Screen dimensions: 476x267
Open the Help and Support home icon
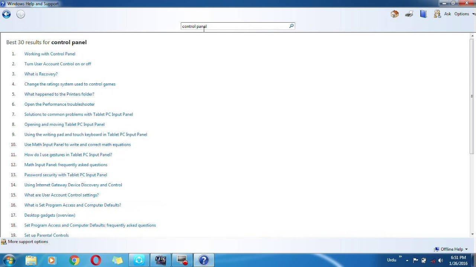pos(395,14)
